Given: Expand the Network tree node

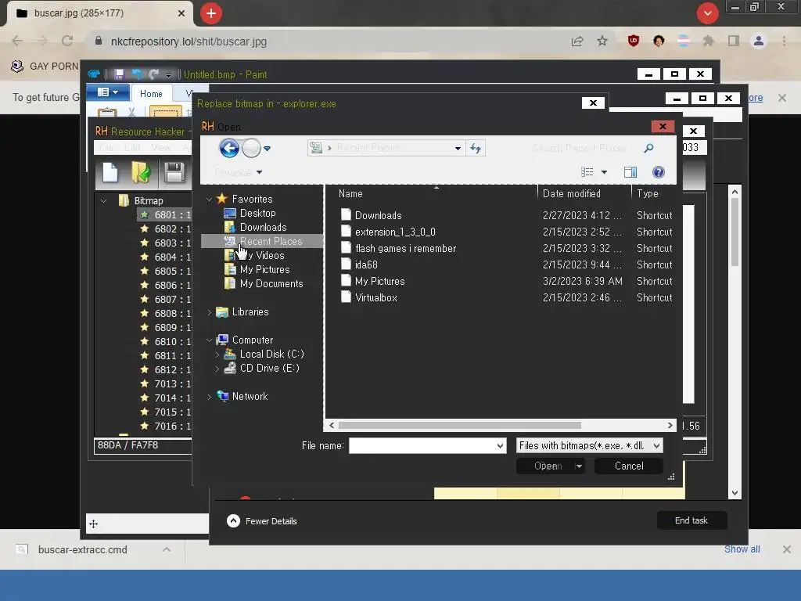Looking at the screenshot, I should click(209, 397).
